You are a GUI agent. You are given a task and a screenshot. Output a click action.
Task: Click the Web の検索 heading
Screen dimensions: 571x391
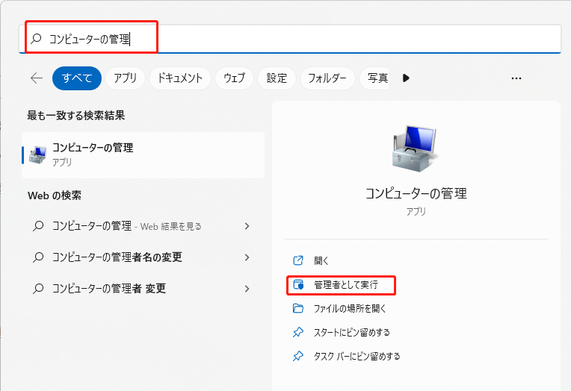point(55,195)
